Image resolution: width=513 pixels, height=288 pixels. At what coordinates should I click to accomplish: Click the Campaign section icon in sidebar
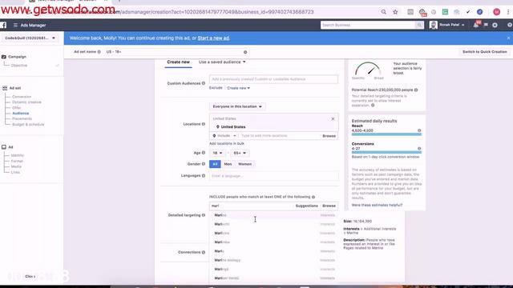(4, 57)
